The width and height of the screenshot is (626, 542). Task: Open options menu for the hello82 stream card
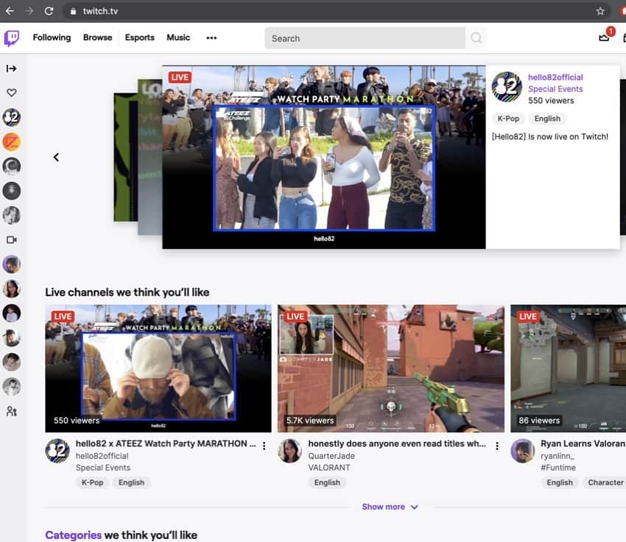coord(264,446)
